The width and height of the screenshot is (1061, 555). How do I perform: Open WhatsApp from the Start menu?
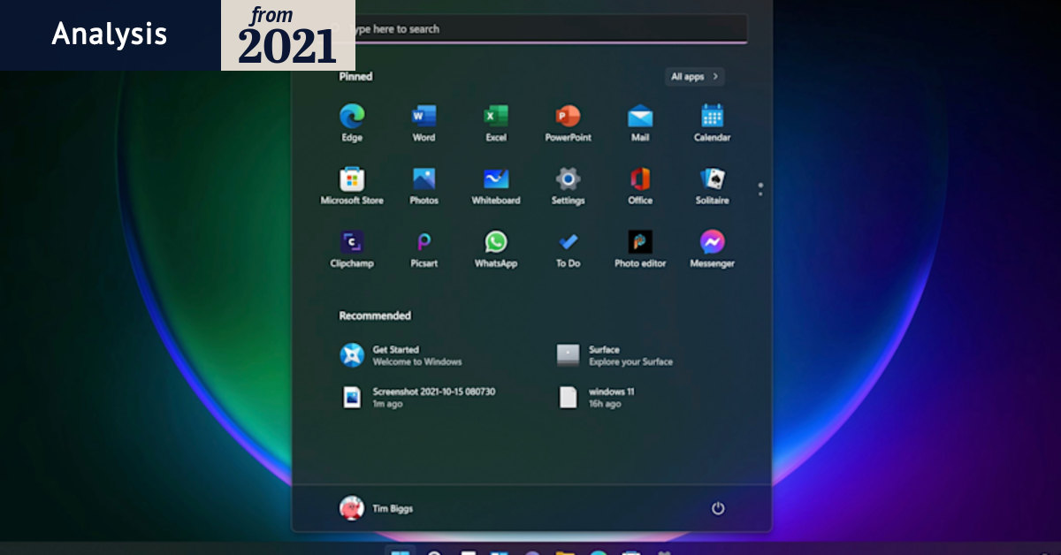[x=496, y=248]
